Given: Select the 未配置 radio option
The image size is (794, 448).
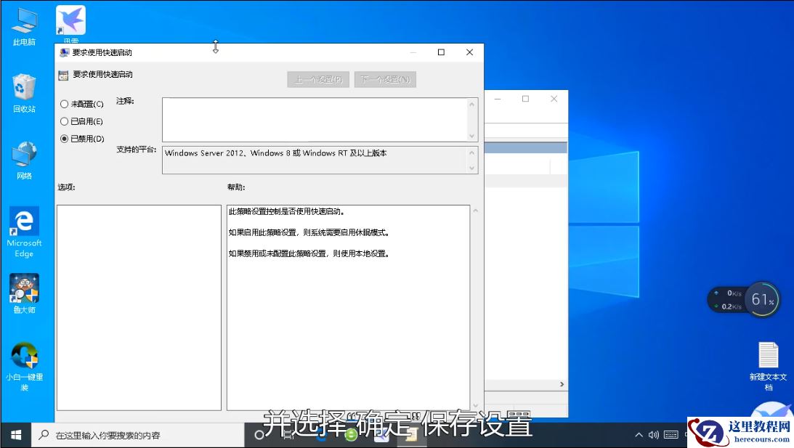Looking at the screenshot, I should [x=65, y=104].
